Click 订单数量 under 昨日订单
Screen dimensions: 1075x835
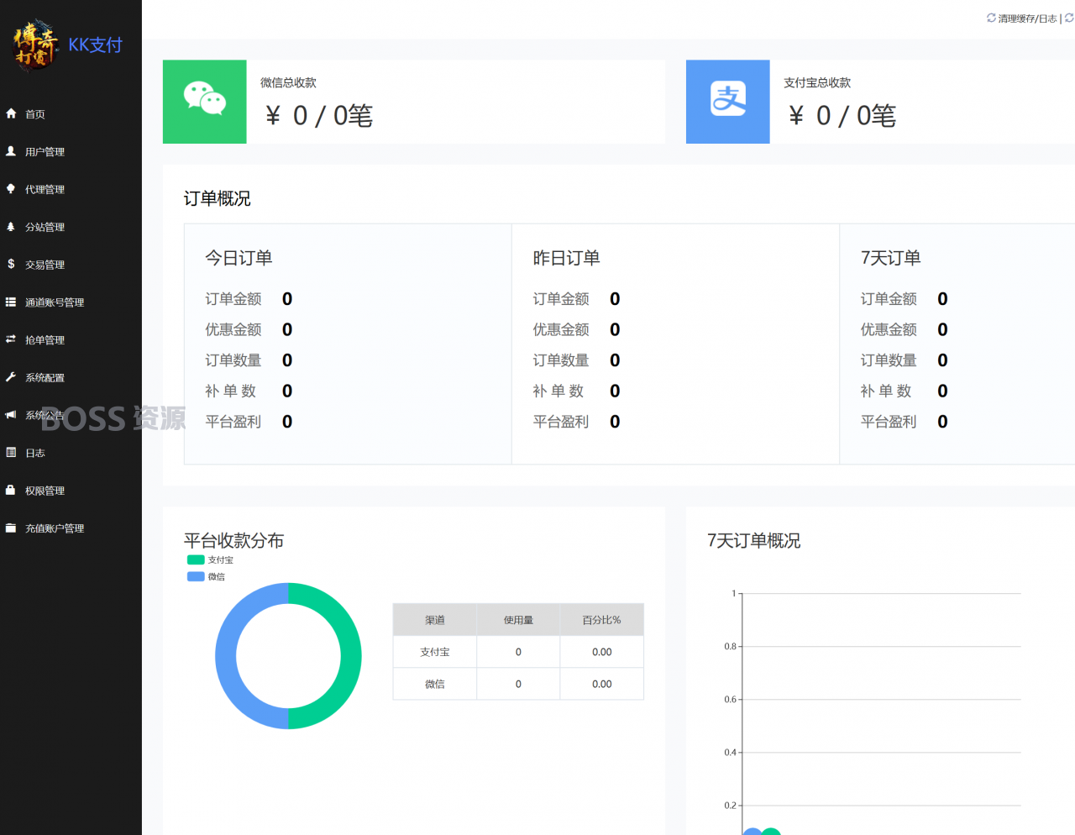(x=561, y=360)
